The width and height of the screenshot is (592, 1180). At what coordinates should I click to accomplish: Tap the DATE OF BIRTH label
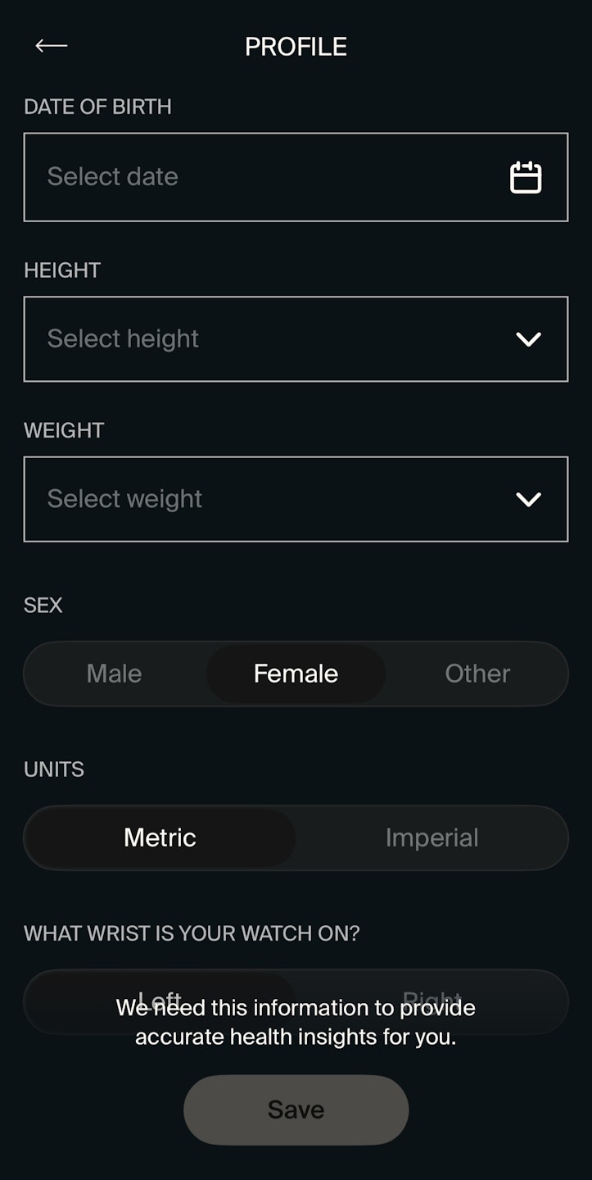[97, 107]
